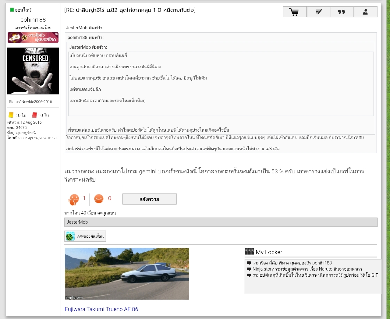Viewport: 390px width, 319px height.
Task: Open the Ninja story Naruto locker link
Action: pos(307,269)
